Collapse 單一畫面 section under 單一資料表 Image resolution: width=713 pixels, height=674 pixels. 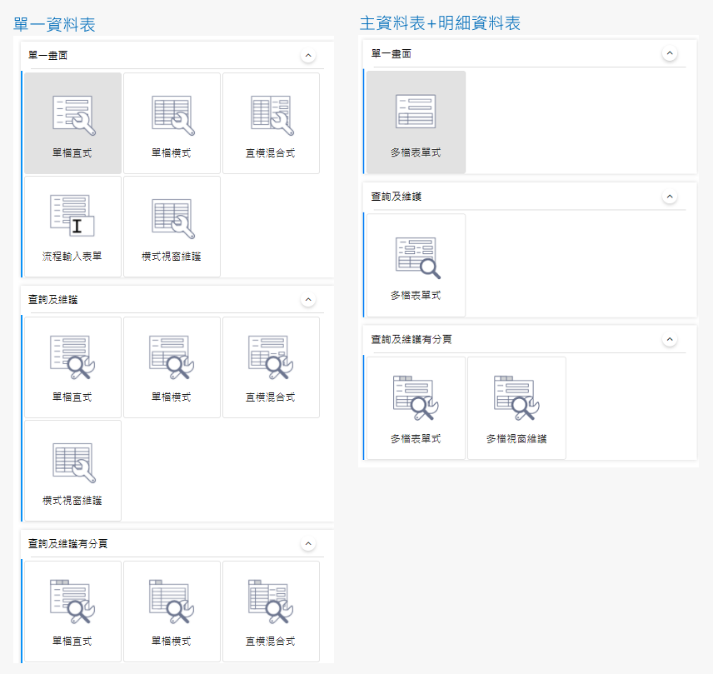tap(308, 56)
